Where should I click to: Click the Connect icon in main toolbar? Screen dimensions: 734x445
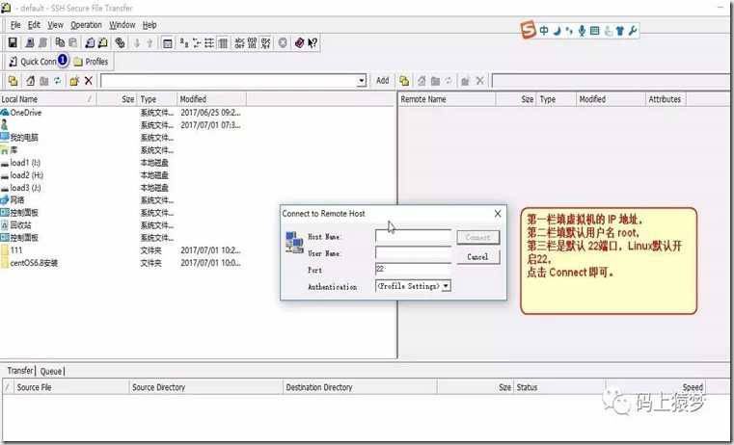(30, 43)
